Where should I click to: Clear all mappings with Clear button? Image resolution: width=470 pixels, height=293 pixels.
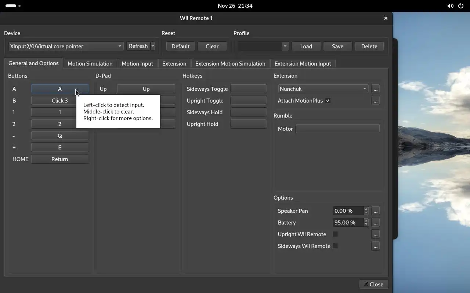(x=212, y=47)
